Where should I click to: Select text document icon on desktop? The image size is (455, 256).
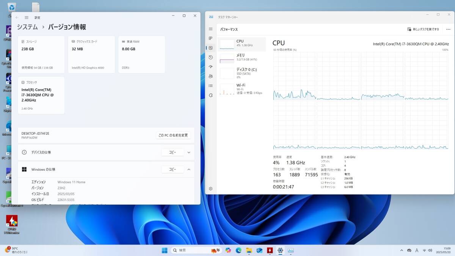tap(36, 7)
